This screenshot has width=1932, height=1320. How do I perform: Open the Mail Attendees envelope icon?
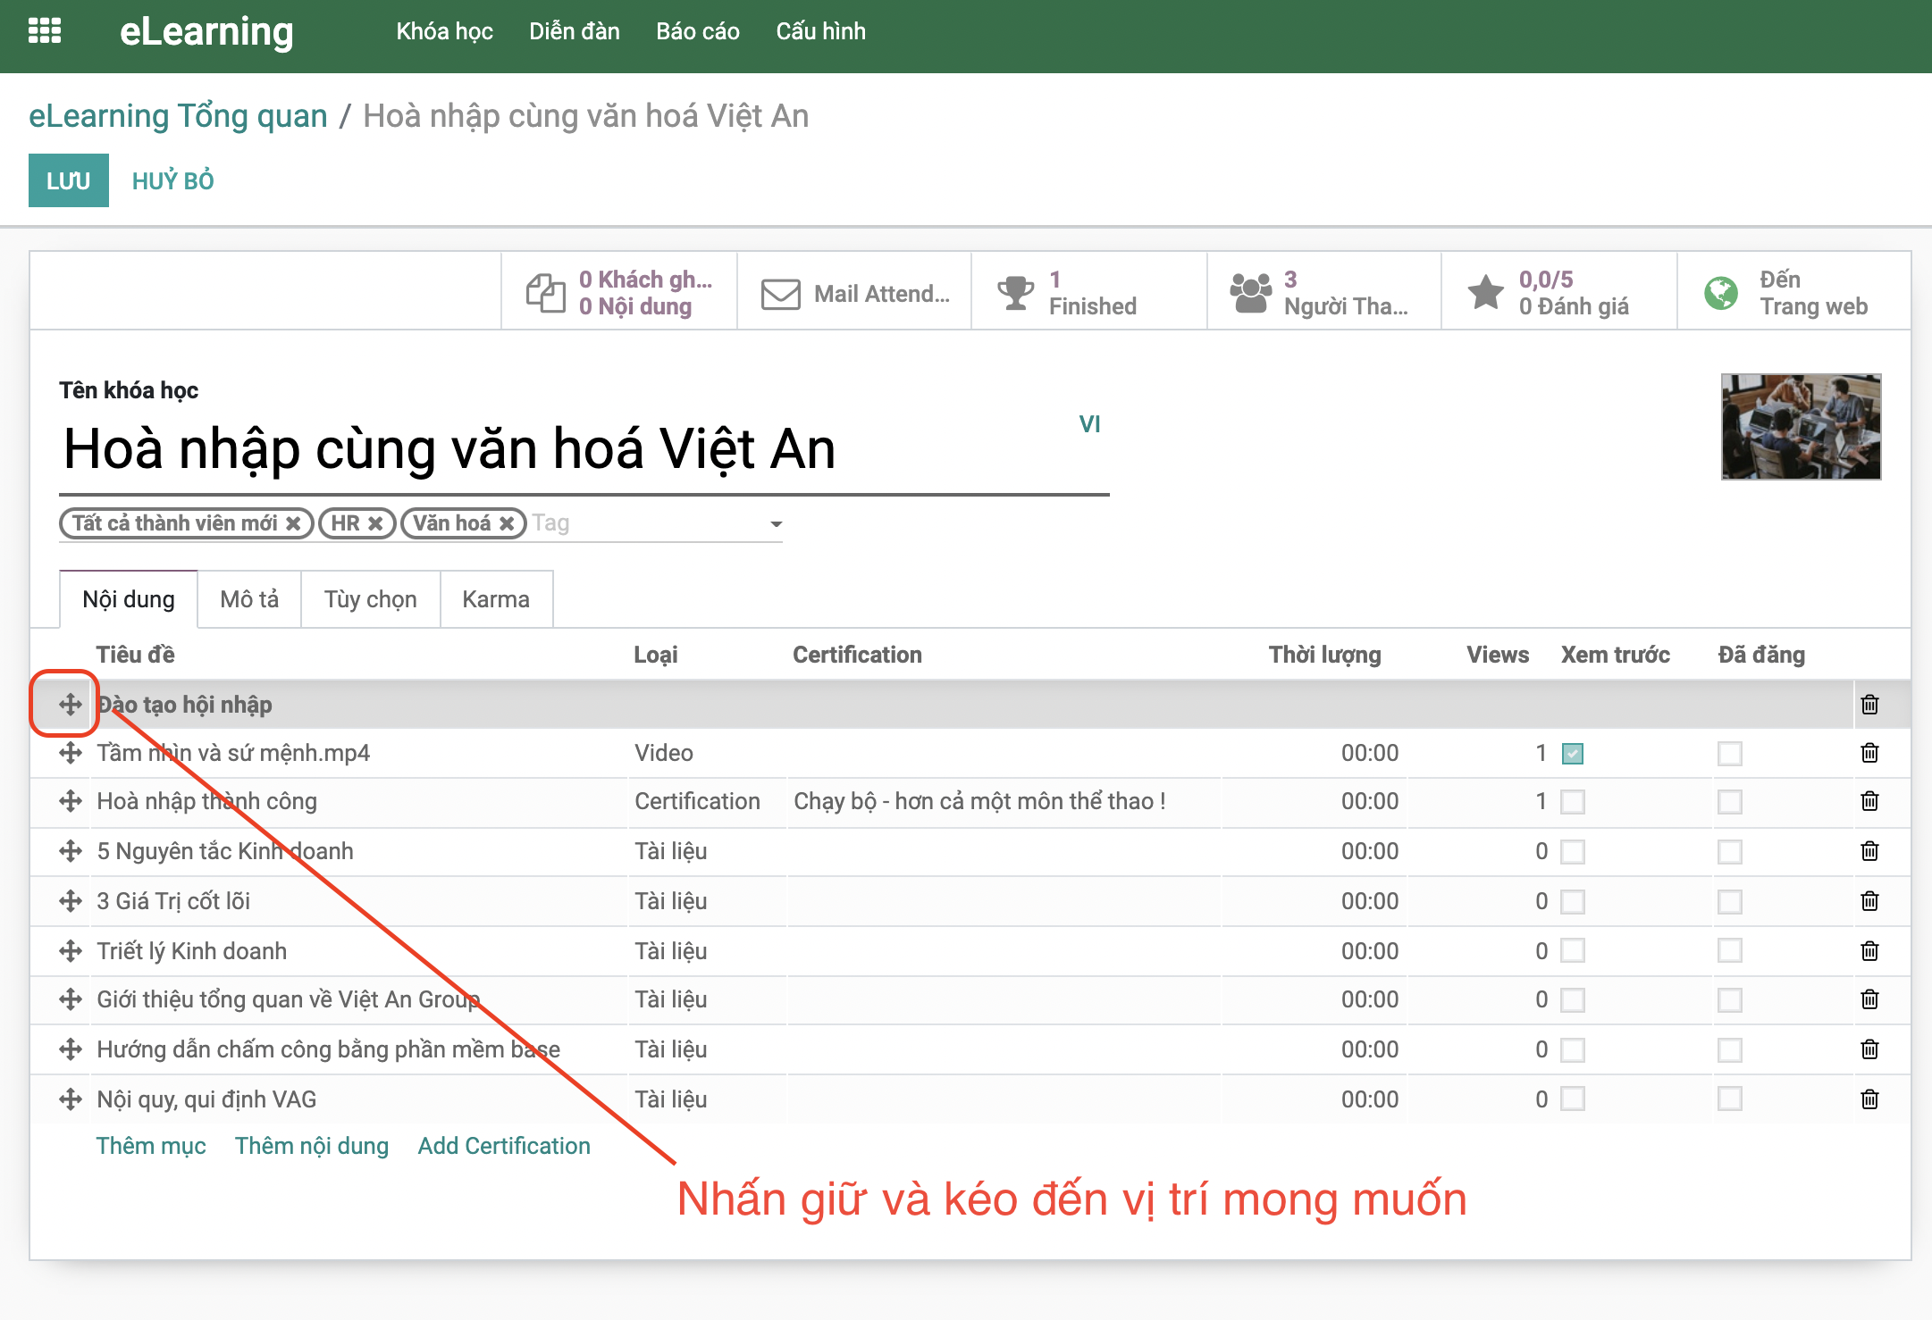[777, 290]
